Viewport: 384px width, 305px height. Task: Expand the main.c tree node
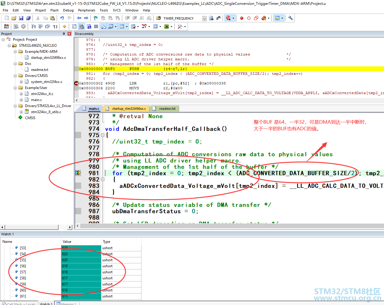click(x=21, y=100)
